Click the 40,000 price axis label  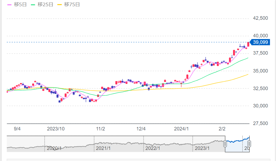[260, 36]
